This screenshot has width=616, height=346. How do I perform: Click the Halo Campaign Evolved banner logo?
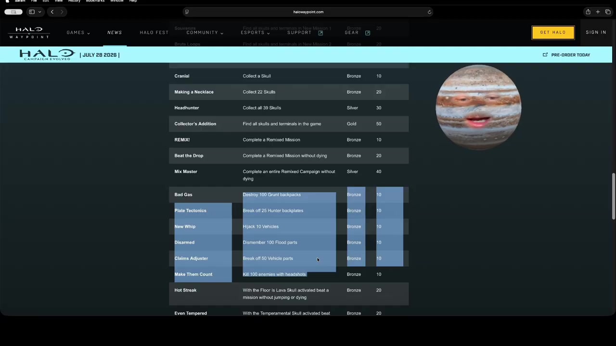[47, 55]
